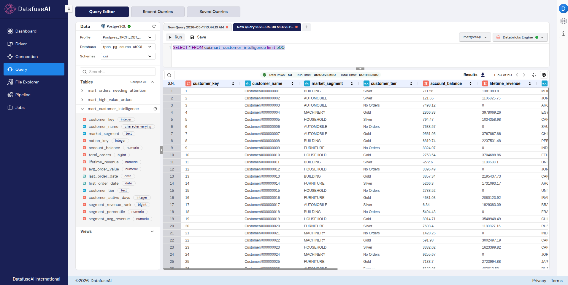The height and width of the screenshot is (285, 568).
Task: Click the Collapse All link
Action: coord(138,82)
